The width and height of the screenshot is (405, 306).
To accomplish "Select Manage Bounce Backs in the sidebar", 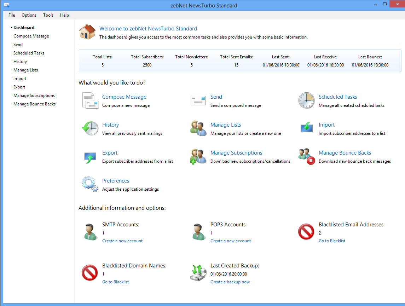I will [34, 104].
